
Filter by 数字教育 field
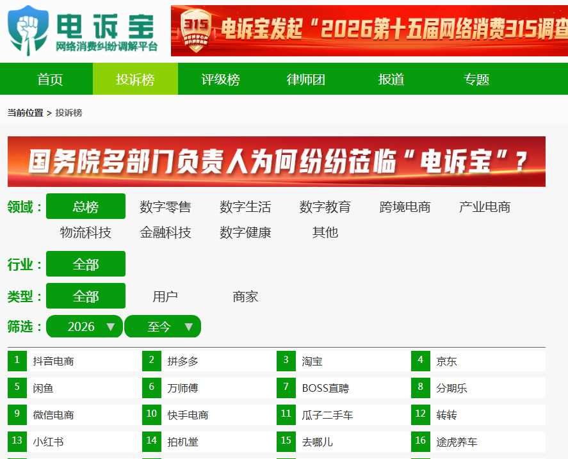(x=325, y=207)
